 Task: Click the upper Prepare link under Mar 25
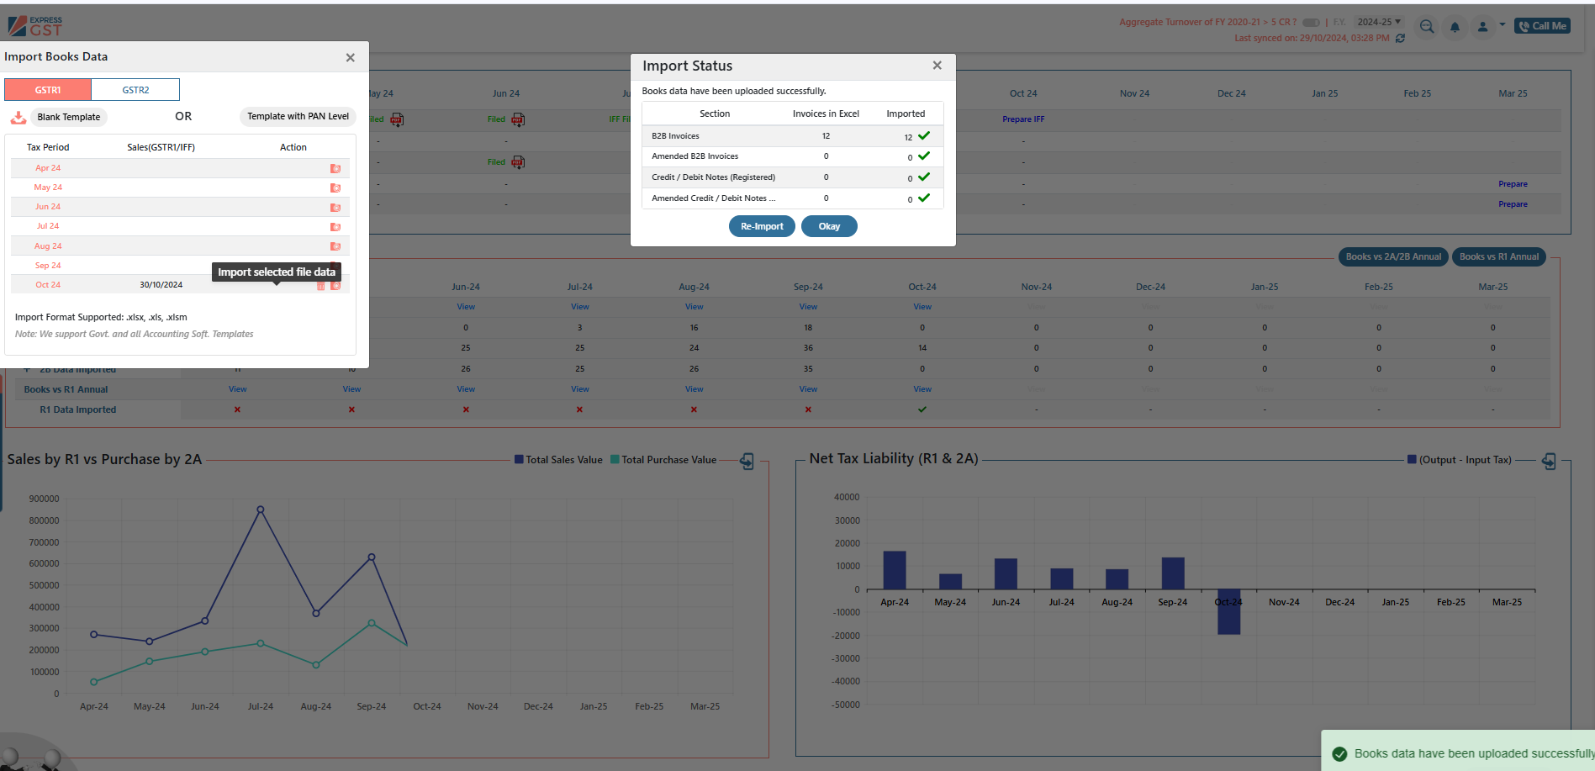[1513, 184]
